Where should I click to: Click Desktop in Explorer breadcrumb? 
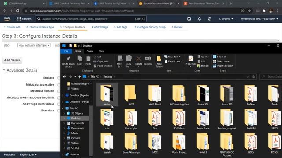108,77
